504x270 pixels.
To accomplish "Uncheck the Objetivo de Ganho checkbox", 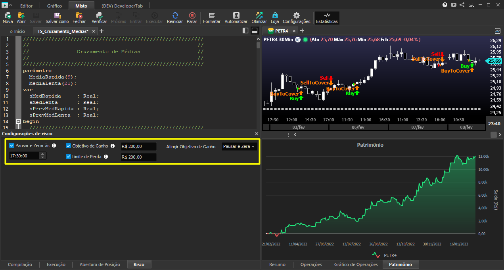I will [69, 146].
